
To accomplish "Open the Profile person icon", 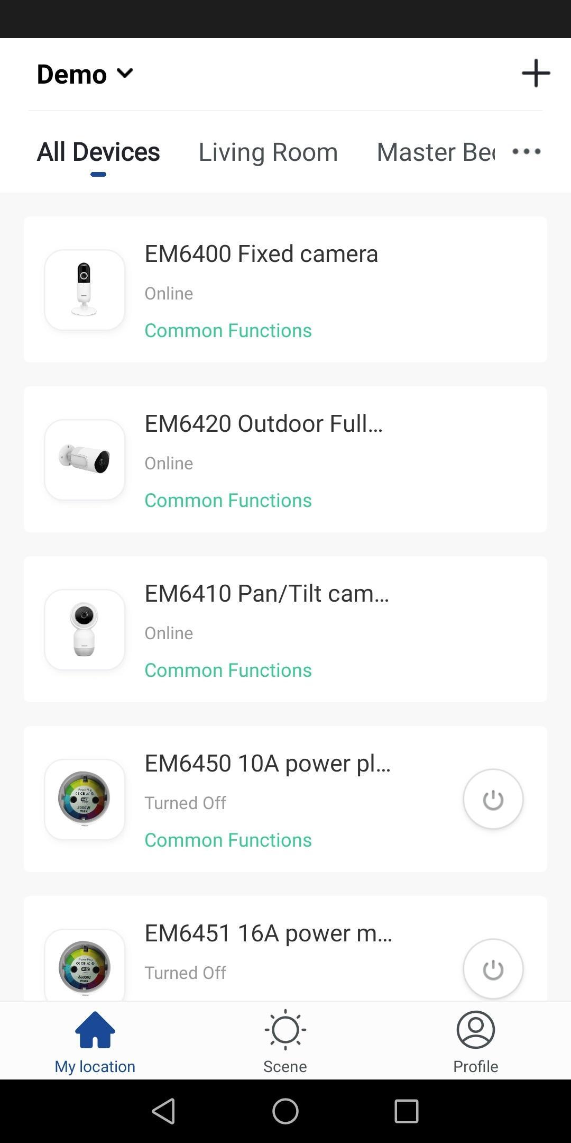I will click(x=475, y=1029).
